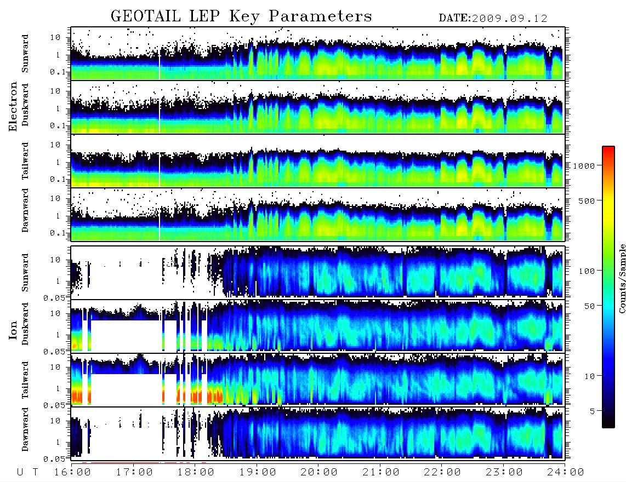The height and width of the screenshot is (482, 626).
Task: Click the Electron Dawnward spectrogram panel
Action: click(x=318, y=215)
